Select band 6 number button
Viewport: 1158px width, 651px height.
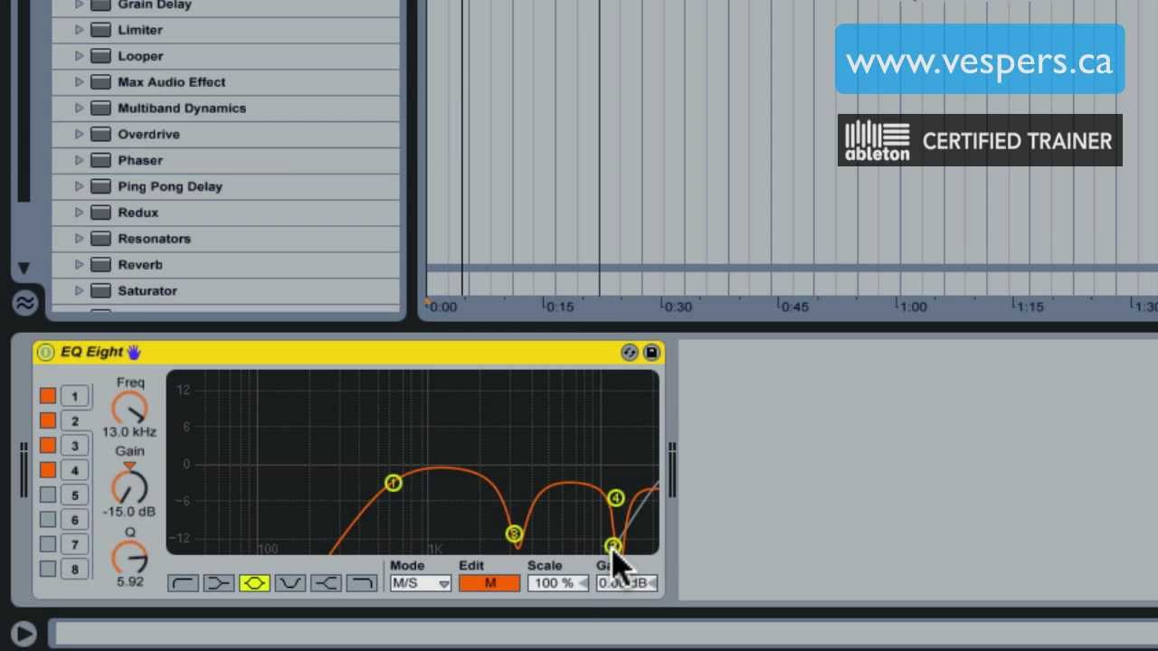point(75,519)
